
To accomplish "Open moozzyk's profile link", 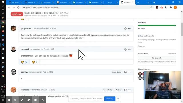I will 25,49.
